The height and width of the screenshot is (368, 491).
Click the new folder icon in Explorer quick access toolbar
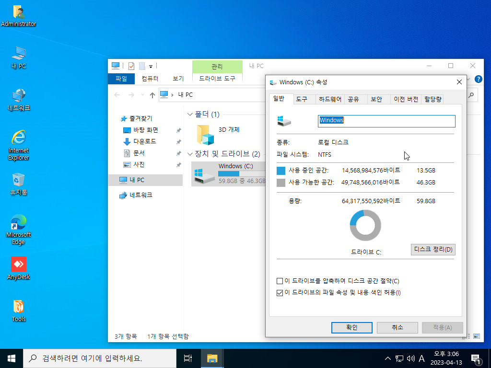(142, 66)
